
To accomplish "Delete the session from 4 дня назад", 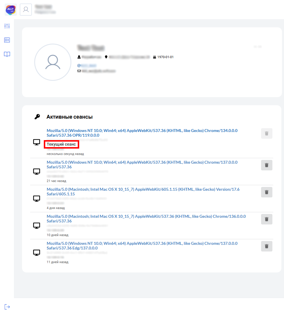I will click(x=267, y=192).
